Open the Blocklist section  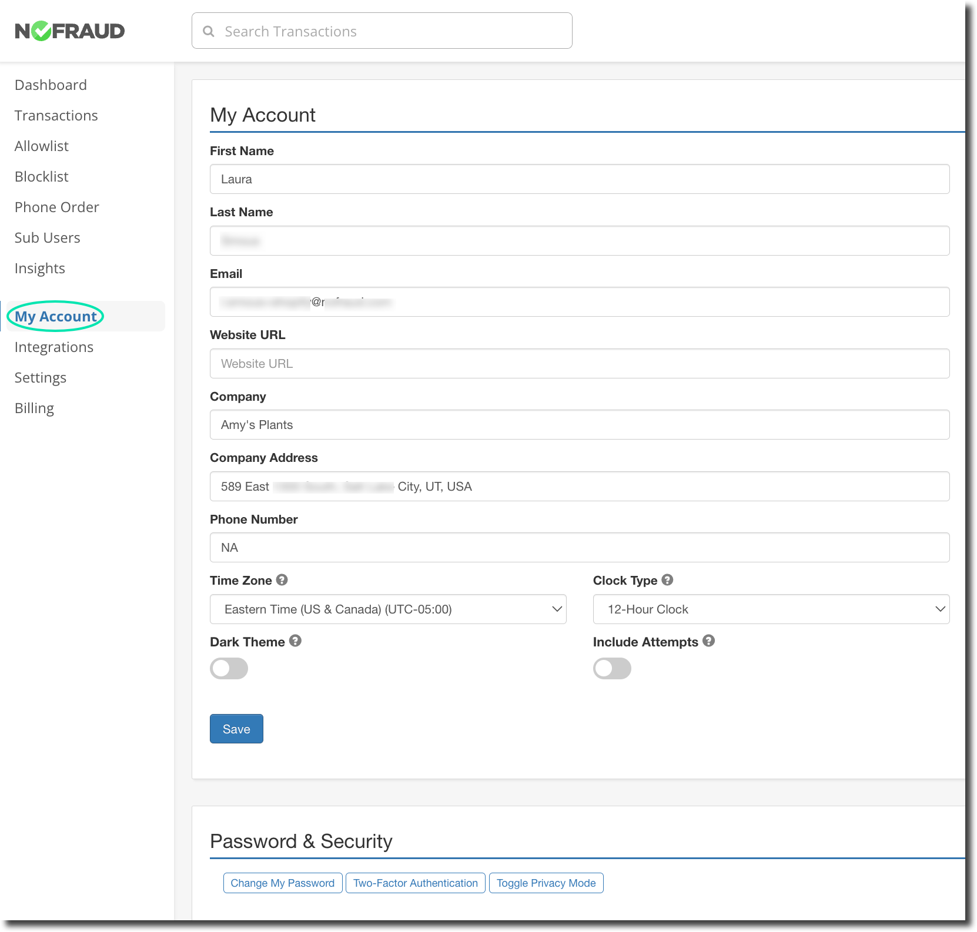(42, 177)
